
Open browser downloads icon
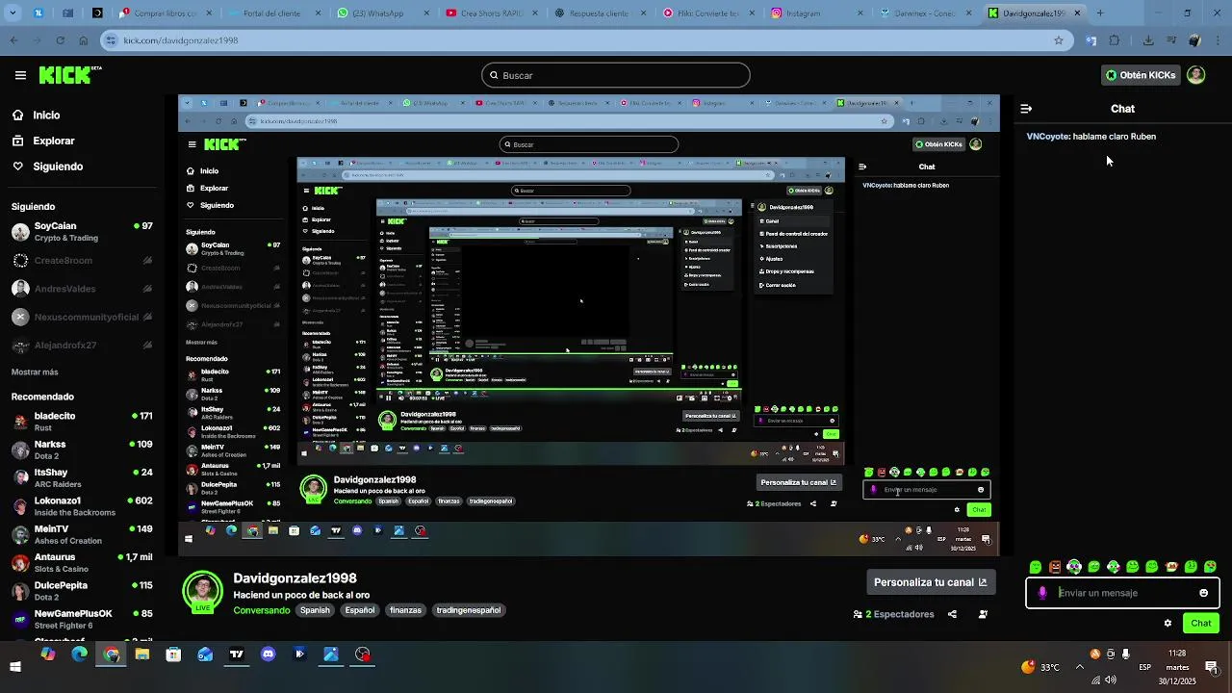[x=1148, y=40]
